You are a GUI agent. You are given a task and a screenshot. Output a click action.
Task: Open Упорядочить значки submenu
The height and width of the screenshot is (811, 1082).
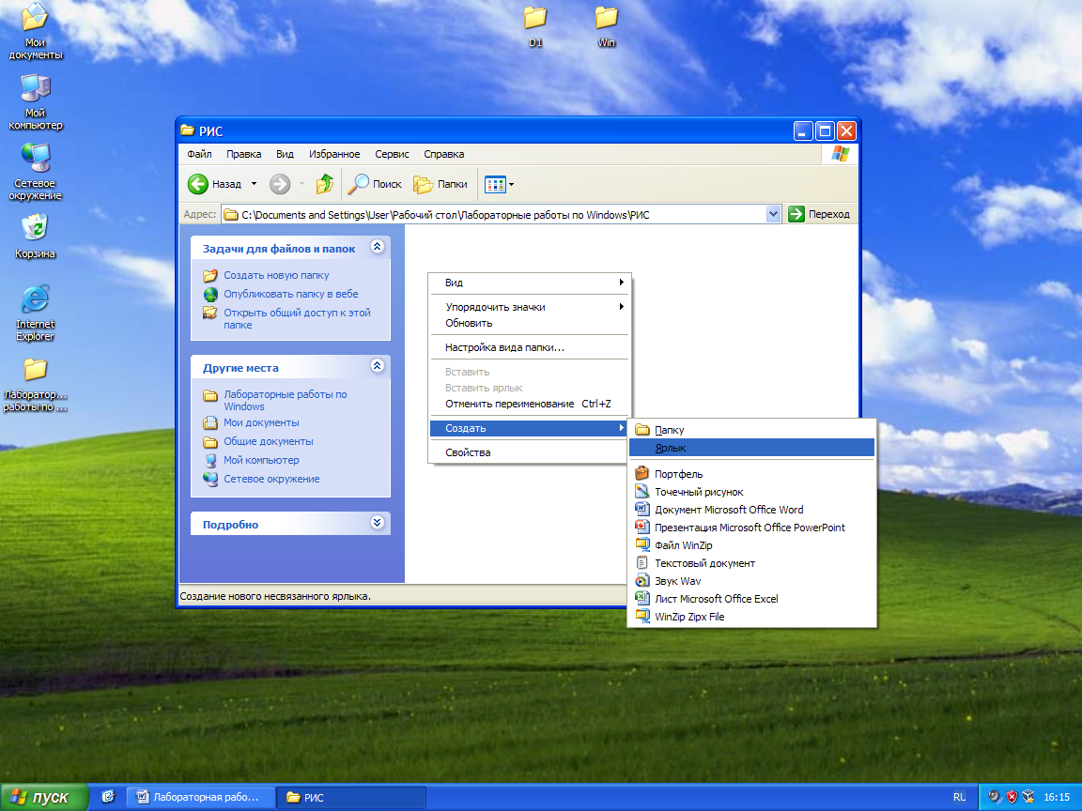(530, 307)
